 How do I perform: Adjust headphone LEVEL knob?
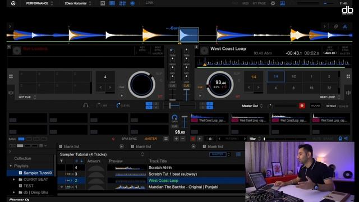118,105
